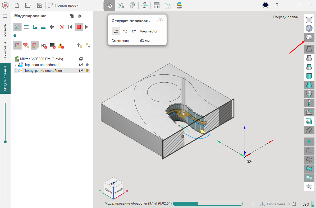
Task: Click the red stop simulation button
Action: point(79,27)
